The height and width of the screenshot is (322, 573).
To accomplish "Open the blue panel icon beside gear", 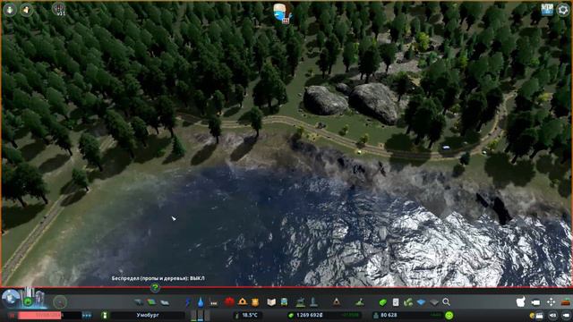I will coord(547,10).
